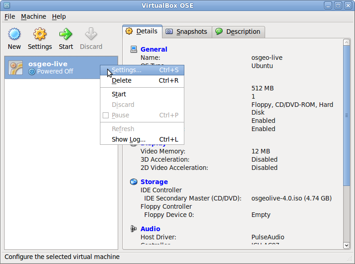This screenshot has height=264, width=355.
Task: Start the VM with the green arrow icon
Action: pos(66,34)
